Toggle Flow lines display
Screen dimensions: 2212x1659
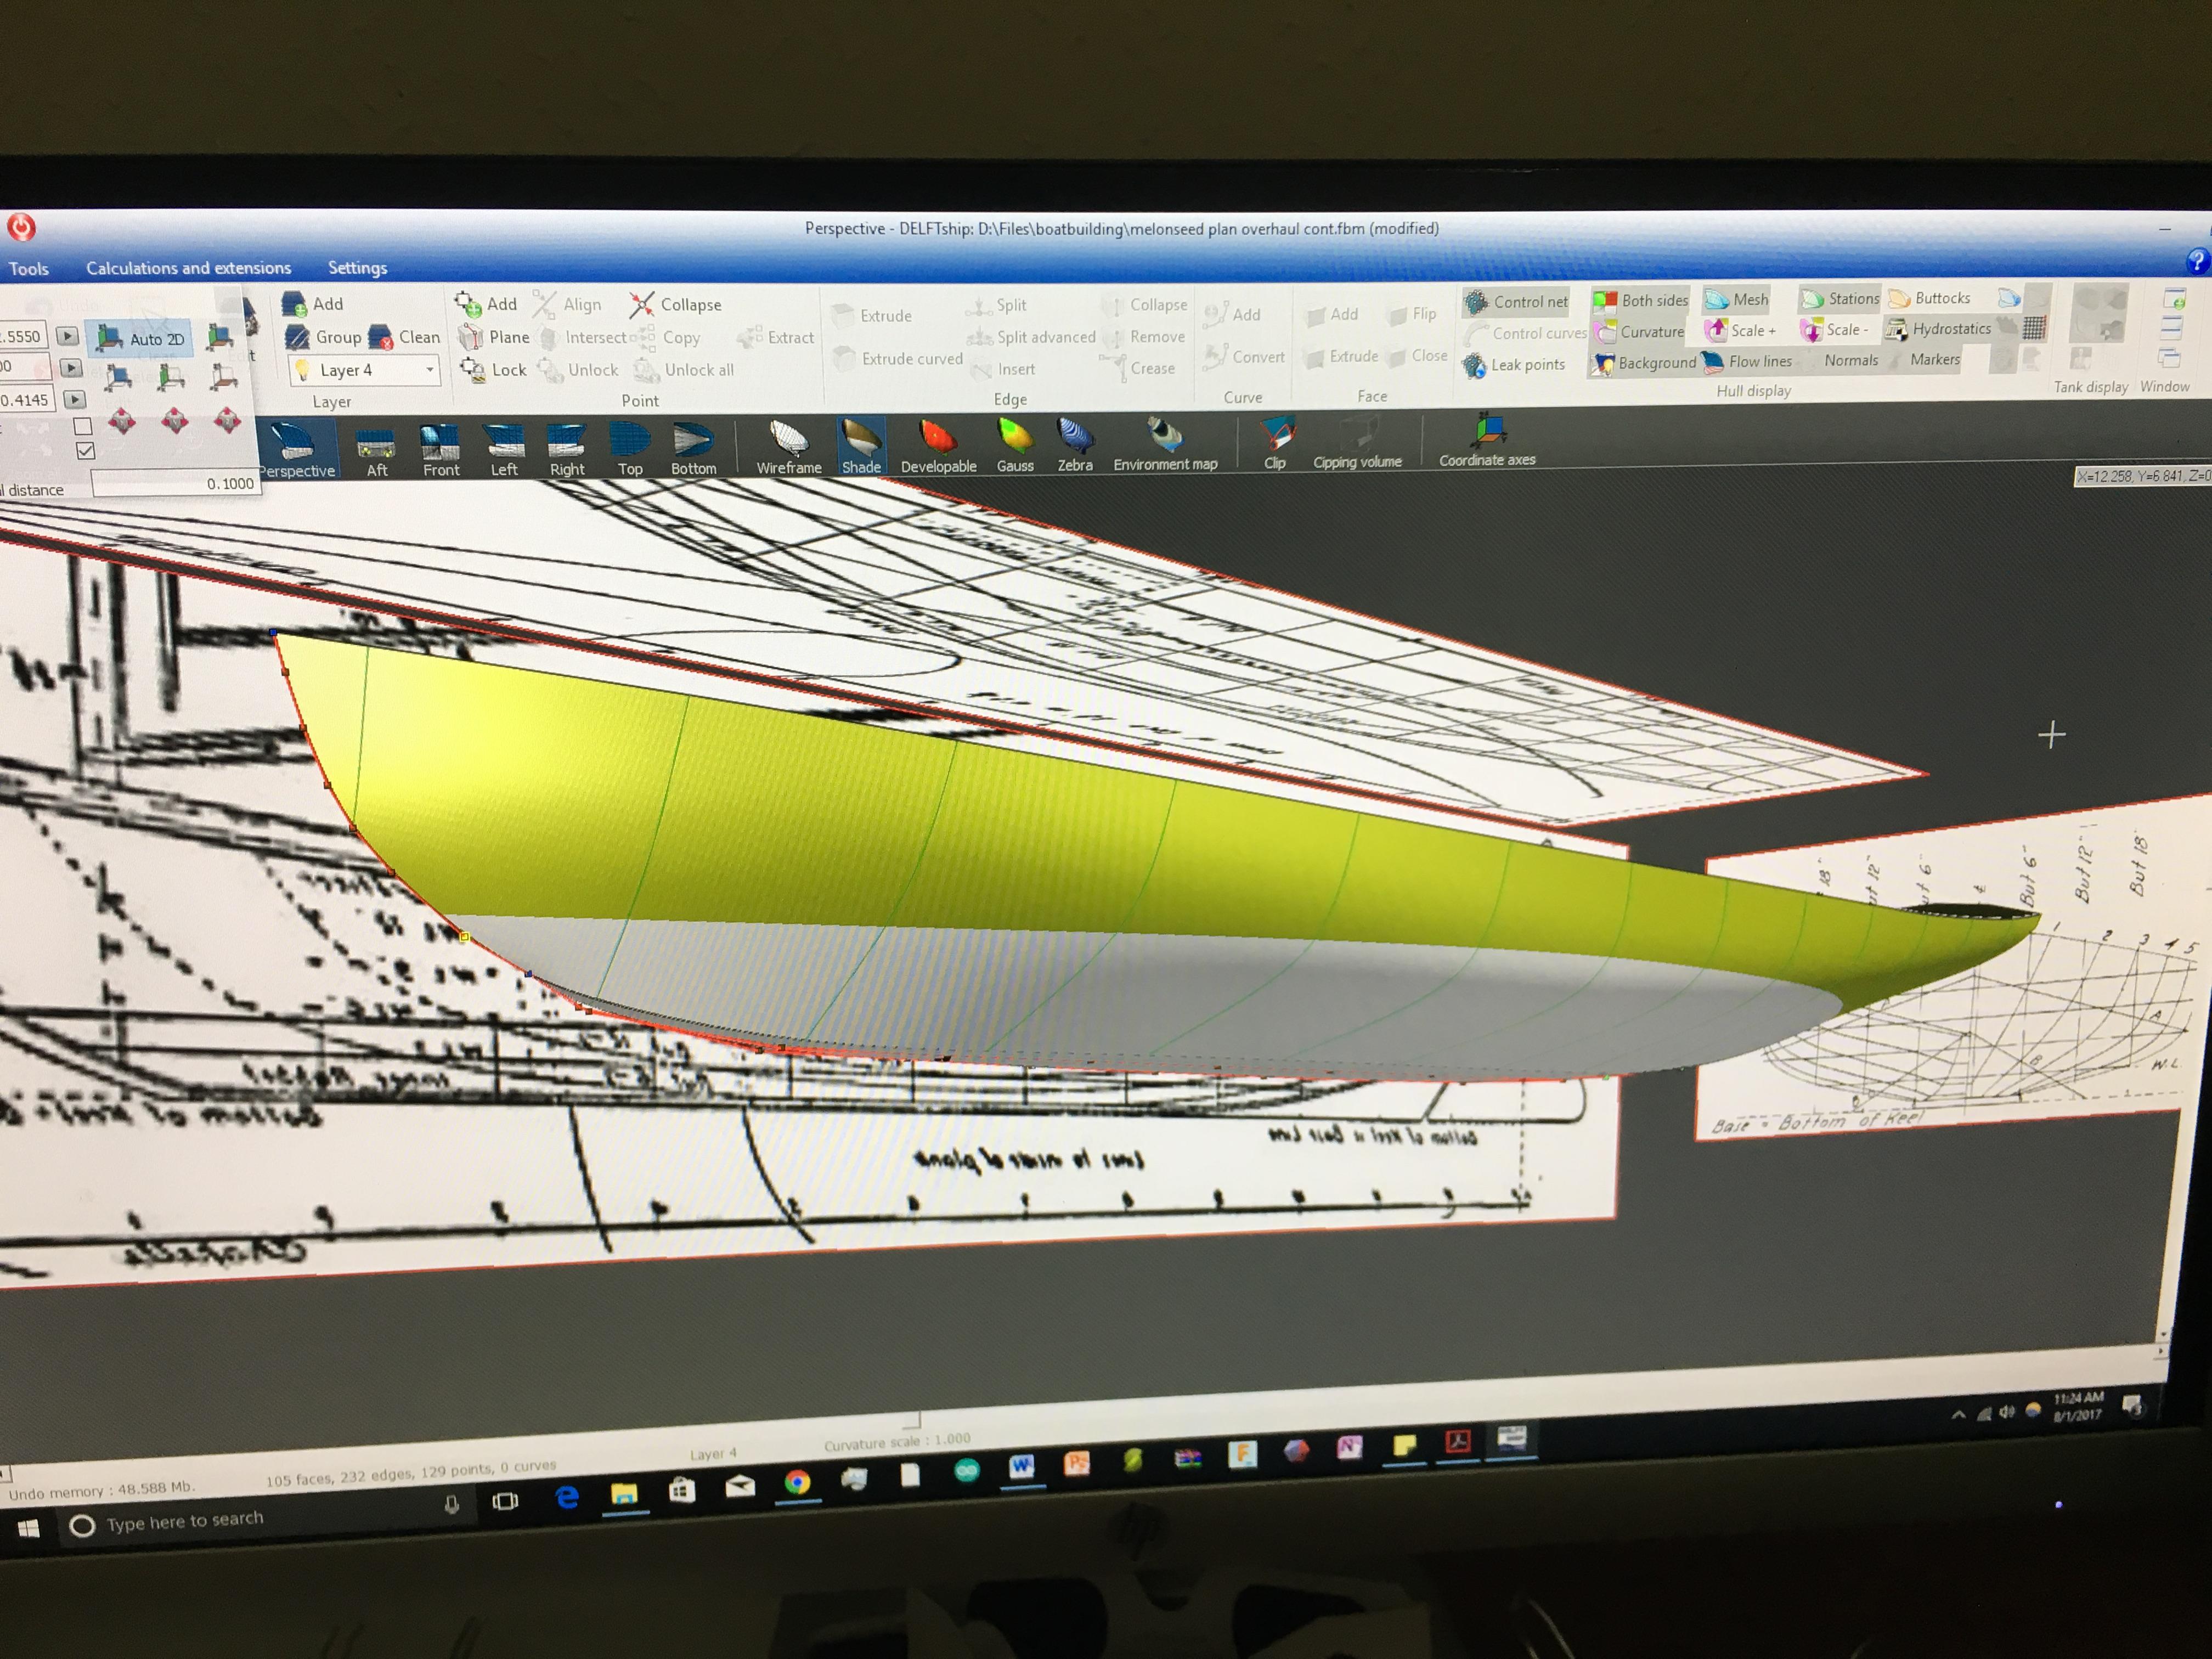[1748, 361]
